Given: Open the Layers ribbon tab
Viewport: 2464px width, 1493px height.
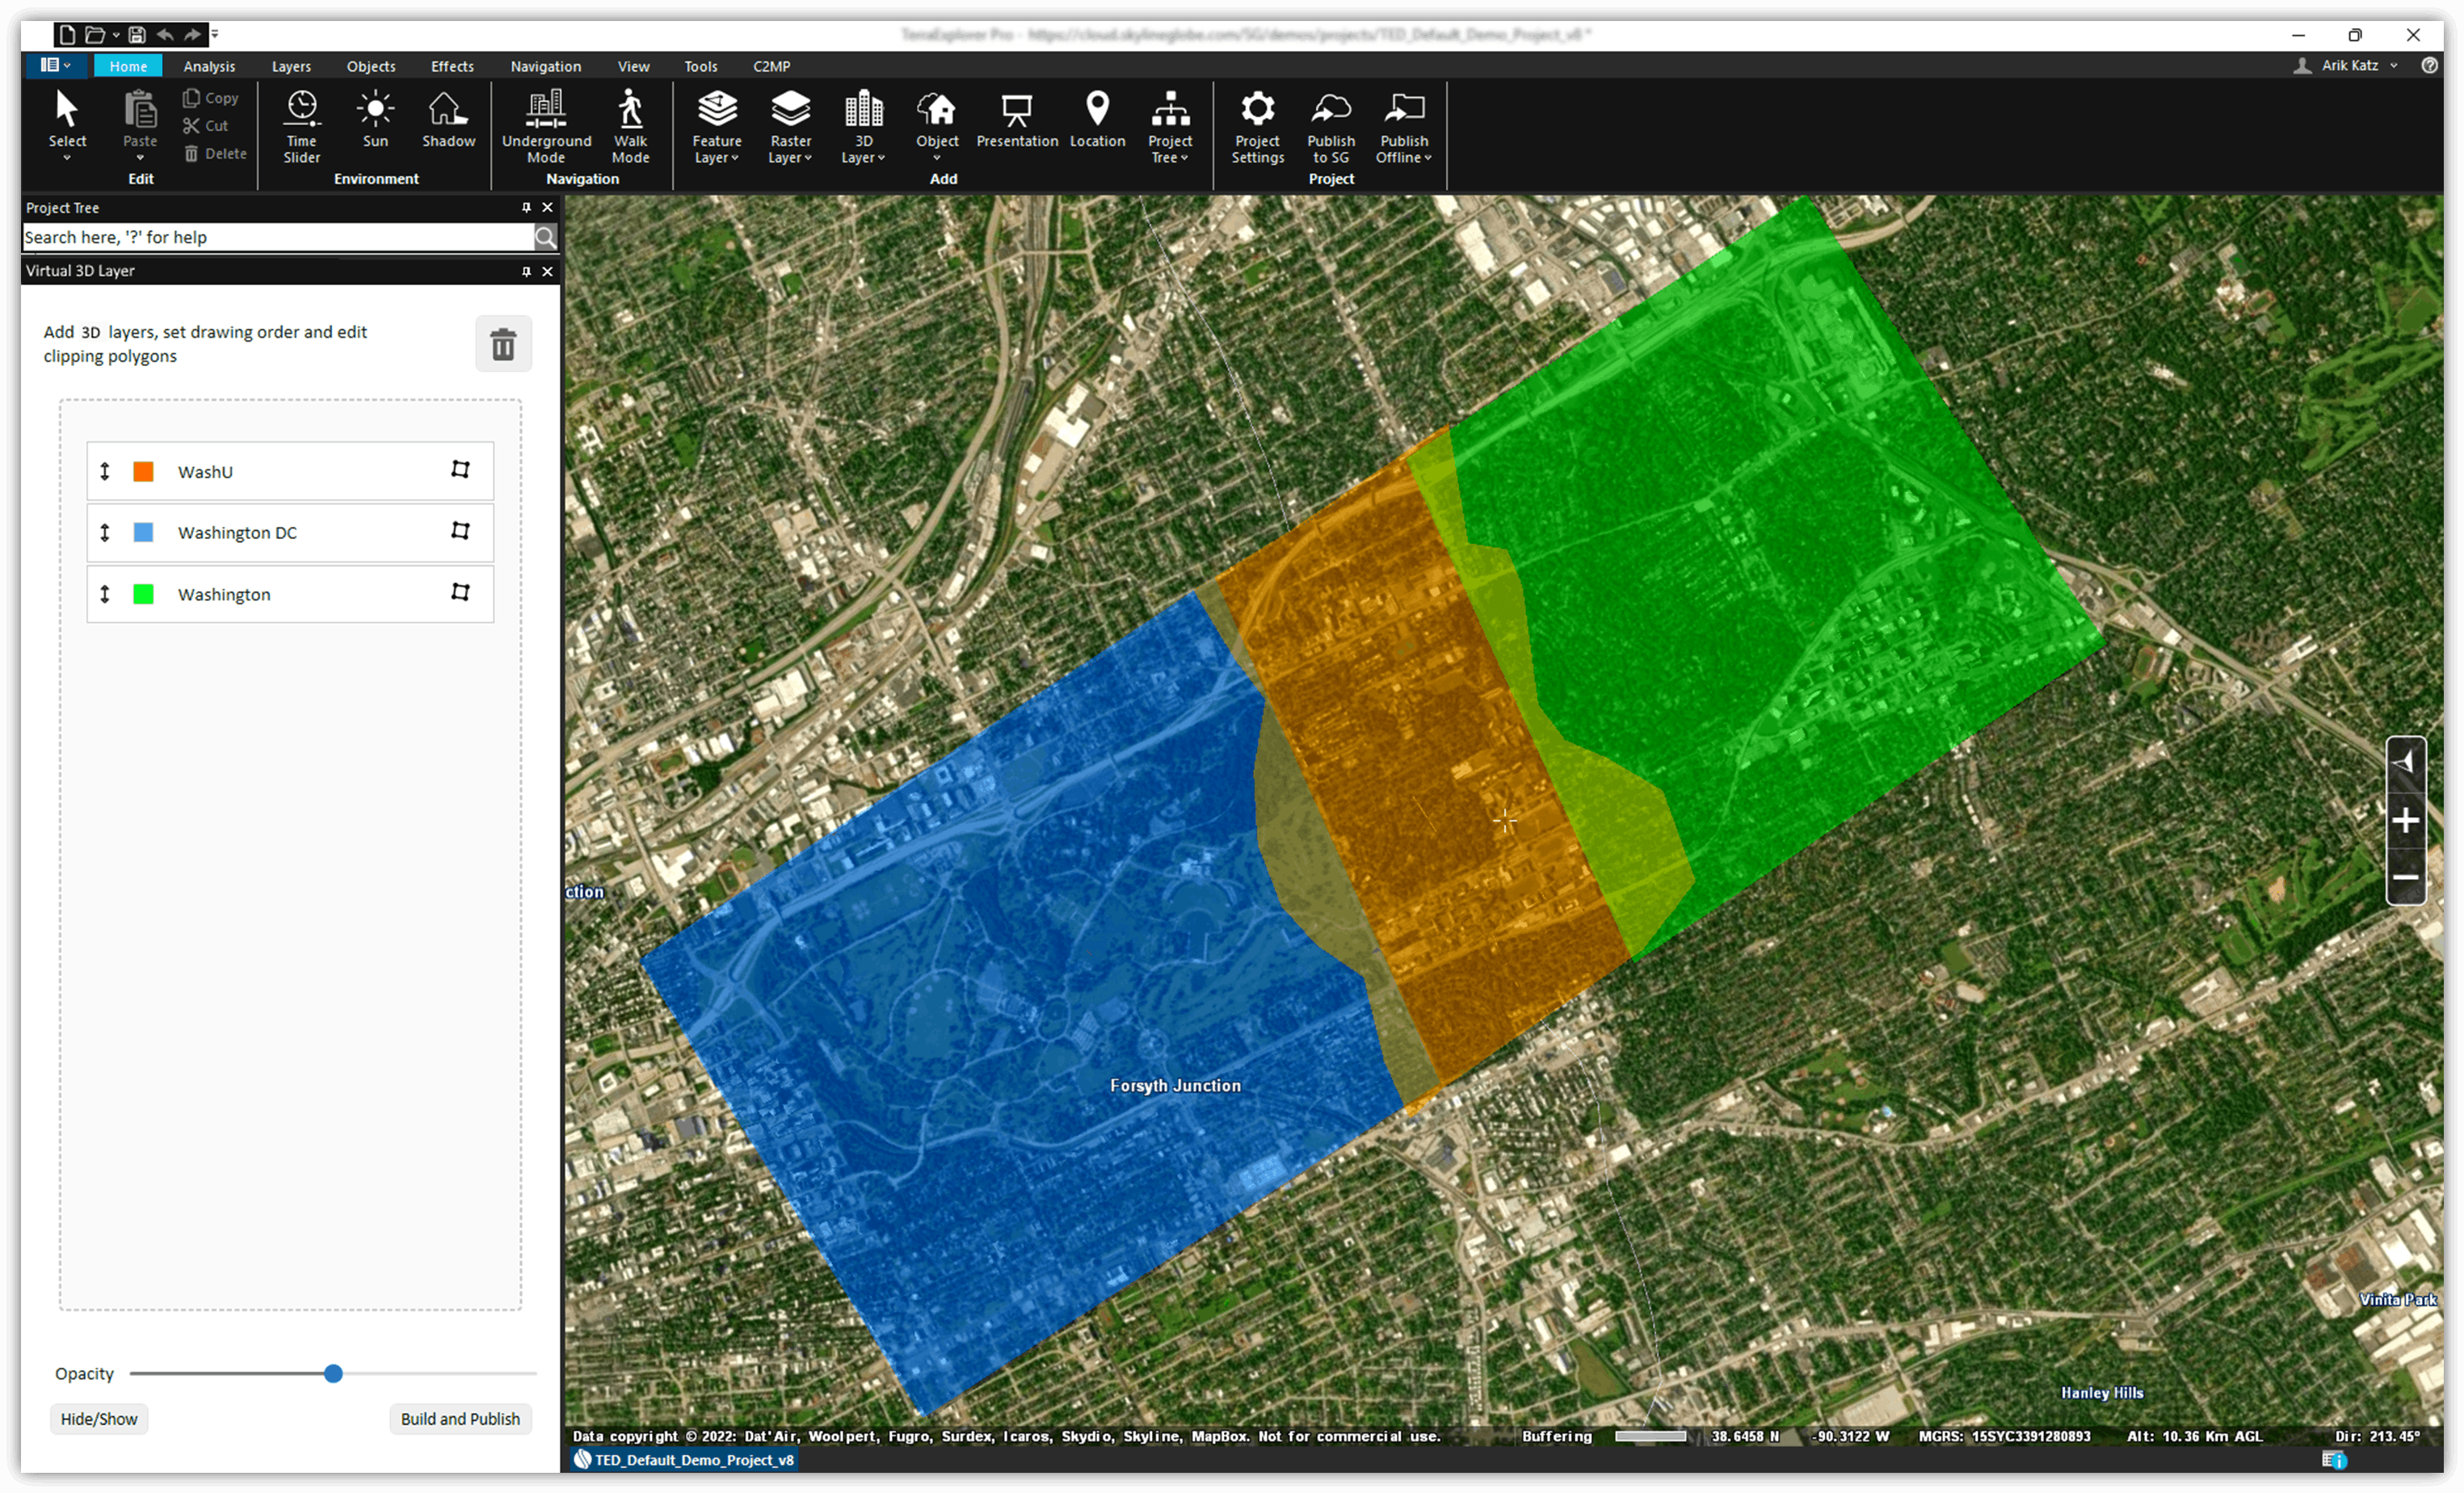Looking at the screenshot, I should coord(291,66).
